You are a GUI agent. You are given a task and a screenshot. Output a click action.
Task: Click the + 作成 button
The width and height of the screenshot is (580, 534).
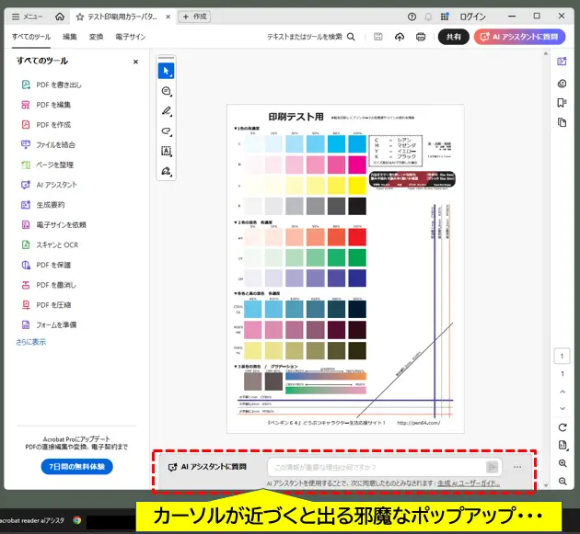[194, 17]
